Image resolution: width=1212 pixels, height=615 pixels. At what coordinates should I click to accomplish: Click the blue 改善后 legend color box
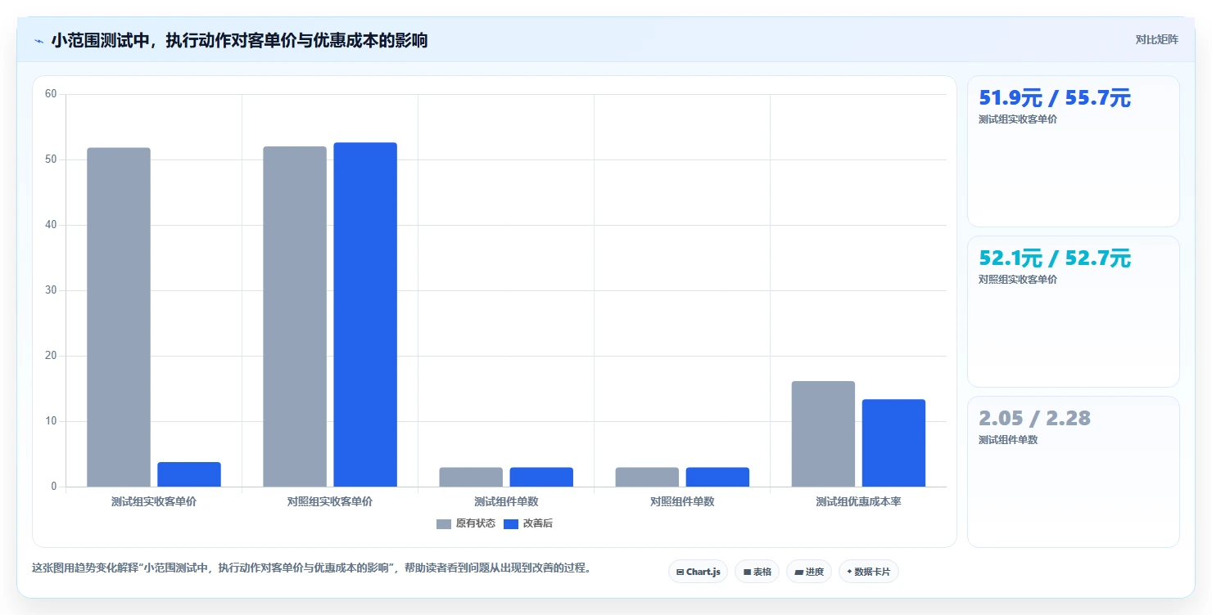510,523
